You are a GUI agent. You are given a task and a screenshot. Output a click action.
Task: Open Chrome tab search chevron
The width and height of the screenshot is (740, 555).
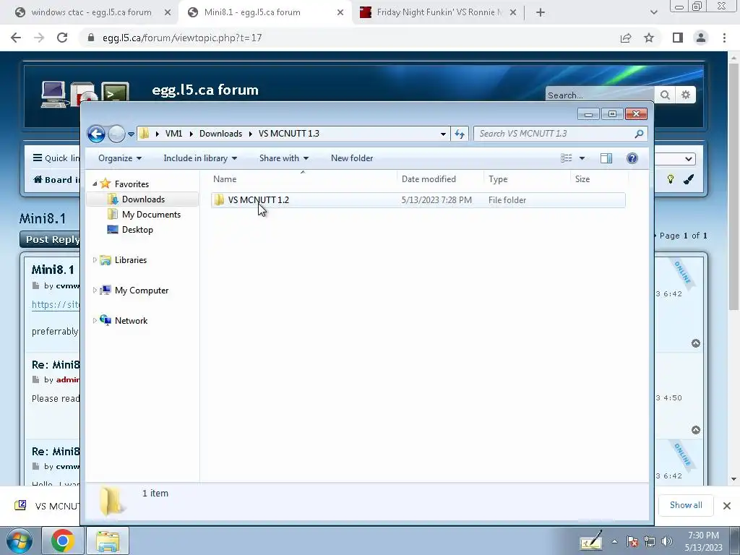[x=653, y=13]
